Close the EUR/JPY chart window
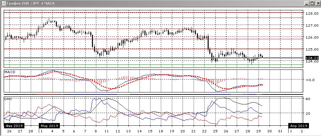The width and height of the screenshot is (321, 136). point(317,3)
